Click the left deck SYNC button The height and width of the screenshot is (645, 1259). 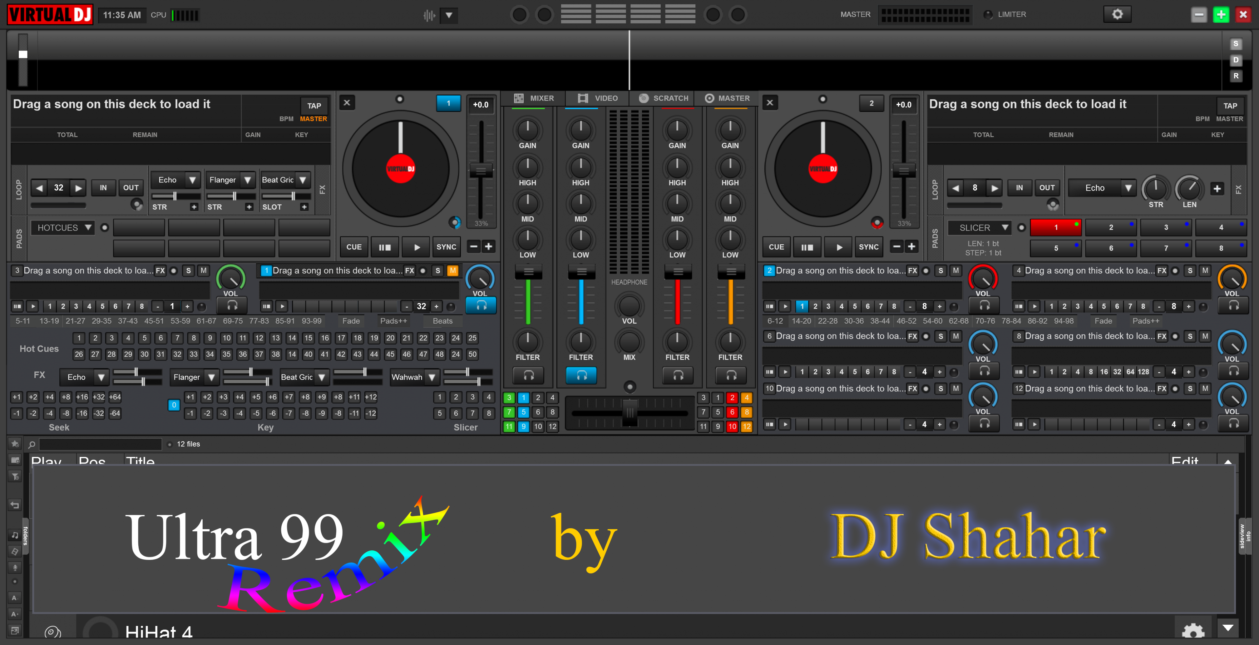(446, 247)
